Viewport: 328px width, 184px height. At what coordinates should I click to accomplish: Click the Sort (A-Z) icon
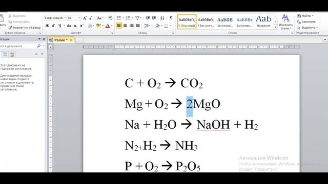[x=162, y=18]
